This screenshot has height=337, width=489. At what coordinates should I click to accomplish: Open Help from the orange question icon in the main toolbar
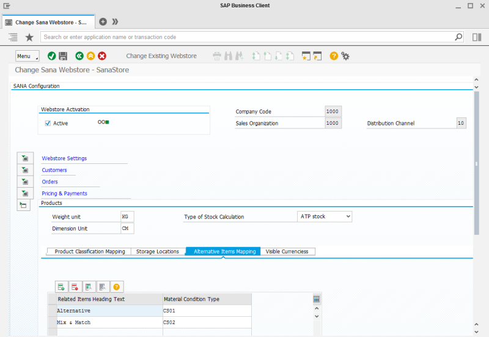pos(334,56)
